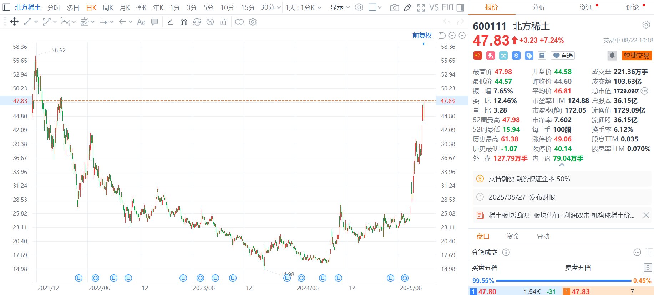This screenshot has width=654, height=295.
Task: Expand arrow tool options dropdown
Action: coord(131,22)
